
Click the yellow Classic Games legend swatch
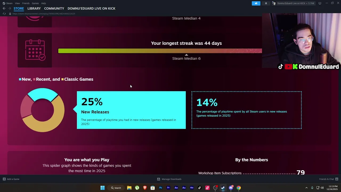[x=62, y=79]
